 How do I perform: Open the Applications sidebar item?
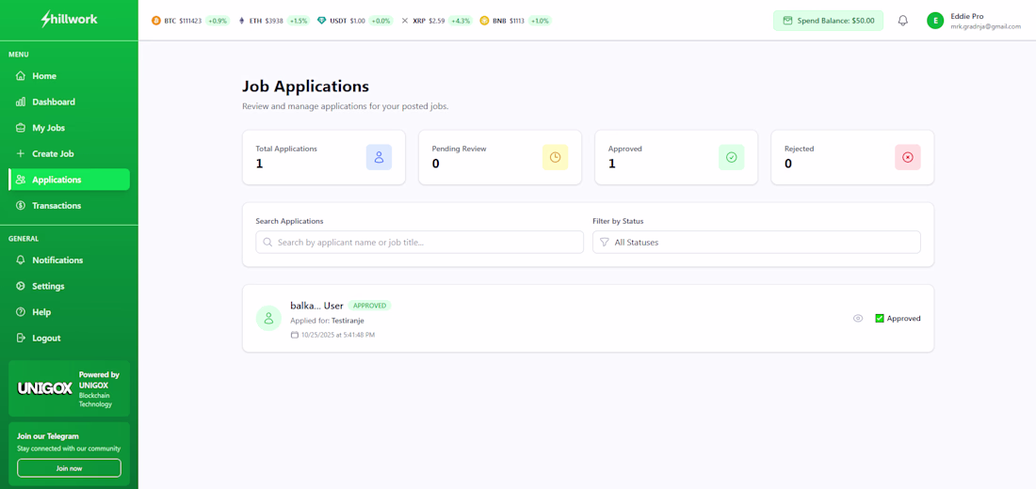coord(69,180)
